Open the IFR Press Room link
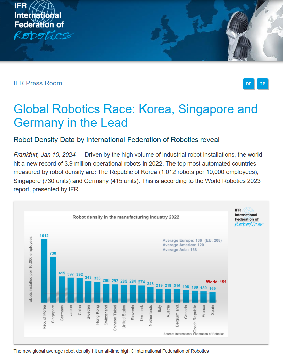Viewport: 283px width, 357px height. coord(38,83)
